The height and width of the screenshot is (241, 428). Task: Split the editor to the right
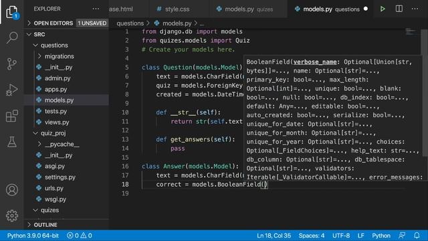[x=399, y=9]
